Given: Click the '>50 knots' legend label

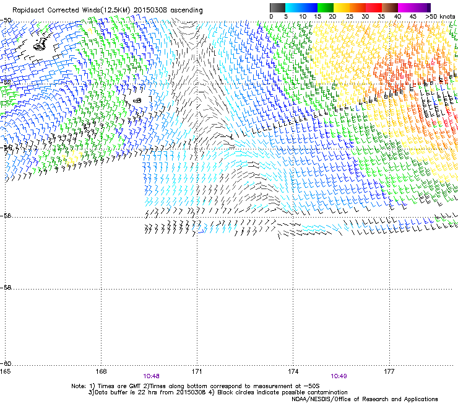Looking at the screenshot, I should (440, 17).
